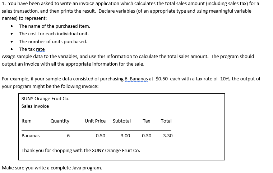
Task: Click "The cost for each individual unit" bullet
Action: click(x=54, y=34)
